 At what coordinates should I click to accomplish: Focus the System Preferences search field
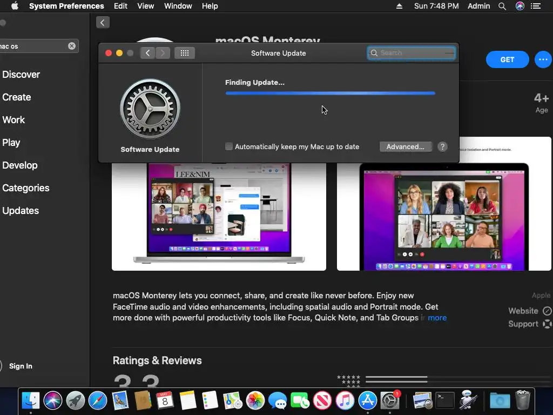[x=411, y=53]
